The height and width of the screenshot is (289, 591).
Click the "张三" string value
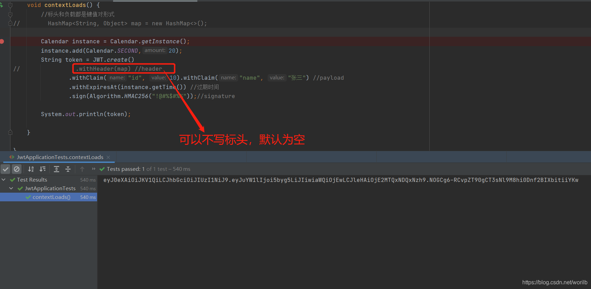(297, 78)
